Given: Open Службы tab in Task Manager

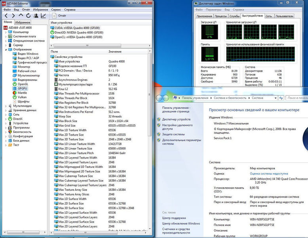Looking at the screenshot, I should [234, 16].
